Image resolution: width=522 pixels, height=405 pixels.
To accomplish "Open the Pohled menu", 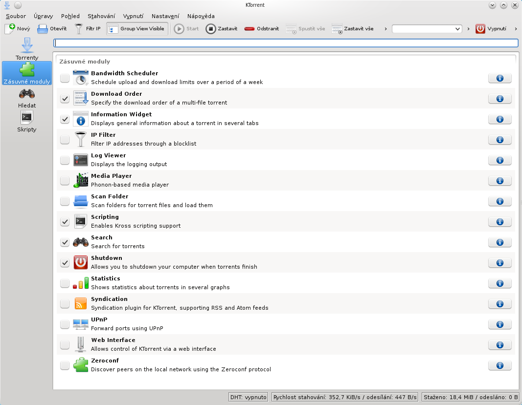I will point(70,16).
